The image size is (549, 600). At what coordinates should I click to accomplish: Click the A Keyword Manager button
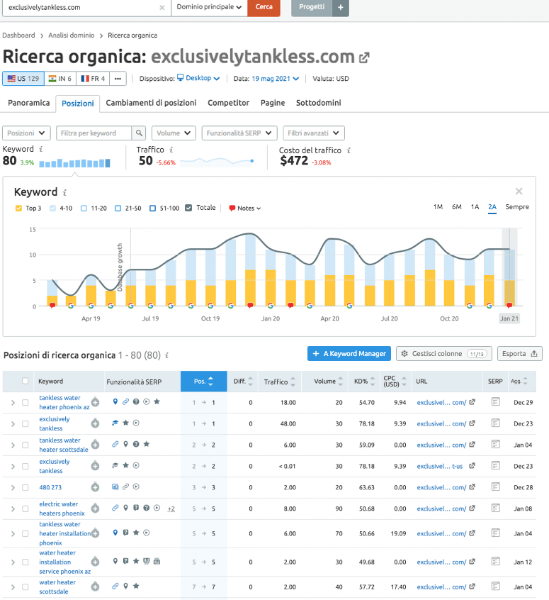[349, 354]
